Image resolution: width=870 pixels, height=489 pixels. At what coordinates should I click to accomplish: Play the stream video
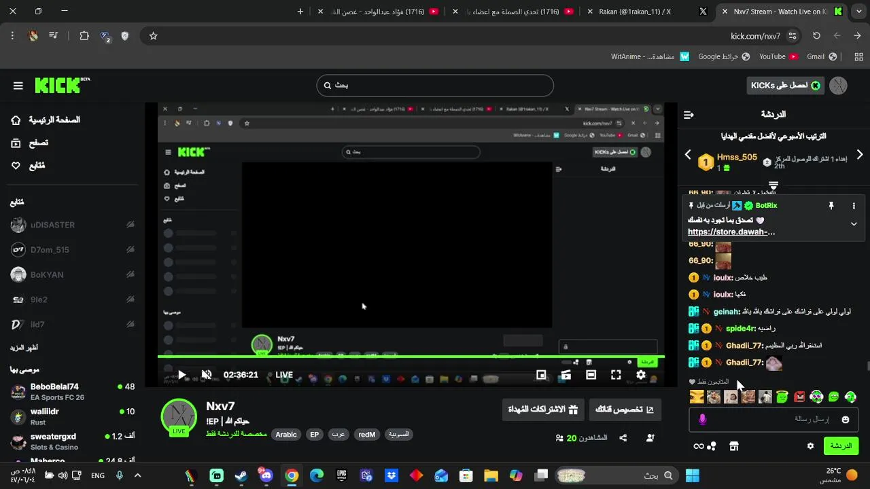click(x=181, y=375)
